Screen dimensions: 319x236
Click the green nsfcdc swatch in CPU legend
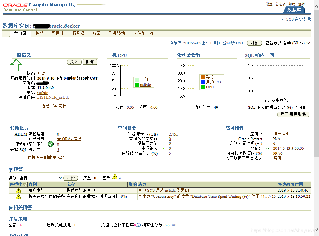(x=138, y=84)
